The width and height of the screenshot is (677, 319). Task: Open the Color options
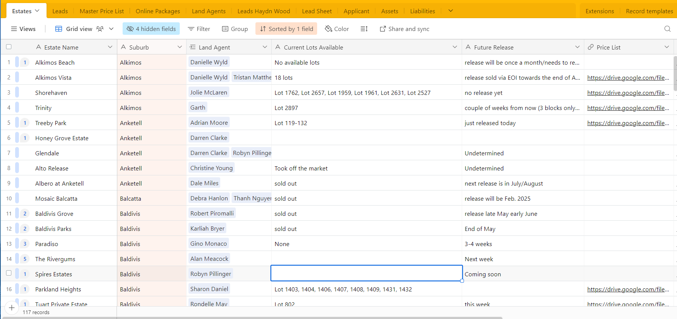tap(337, 29)
